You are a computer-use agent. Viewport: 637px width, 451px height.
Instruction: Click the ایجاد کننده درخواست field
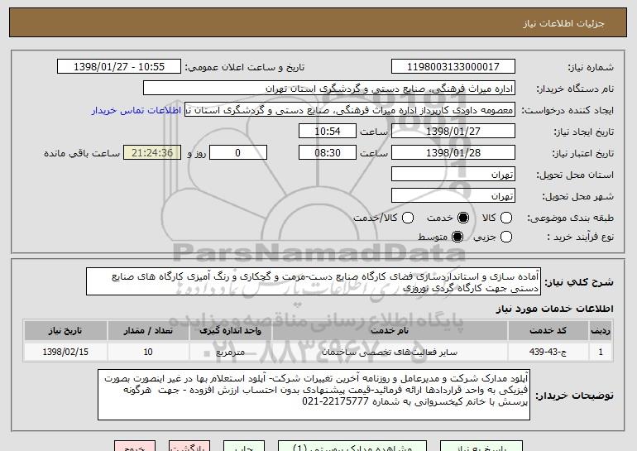[x=350, y=110]
